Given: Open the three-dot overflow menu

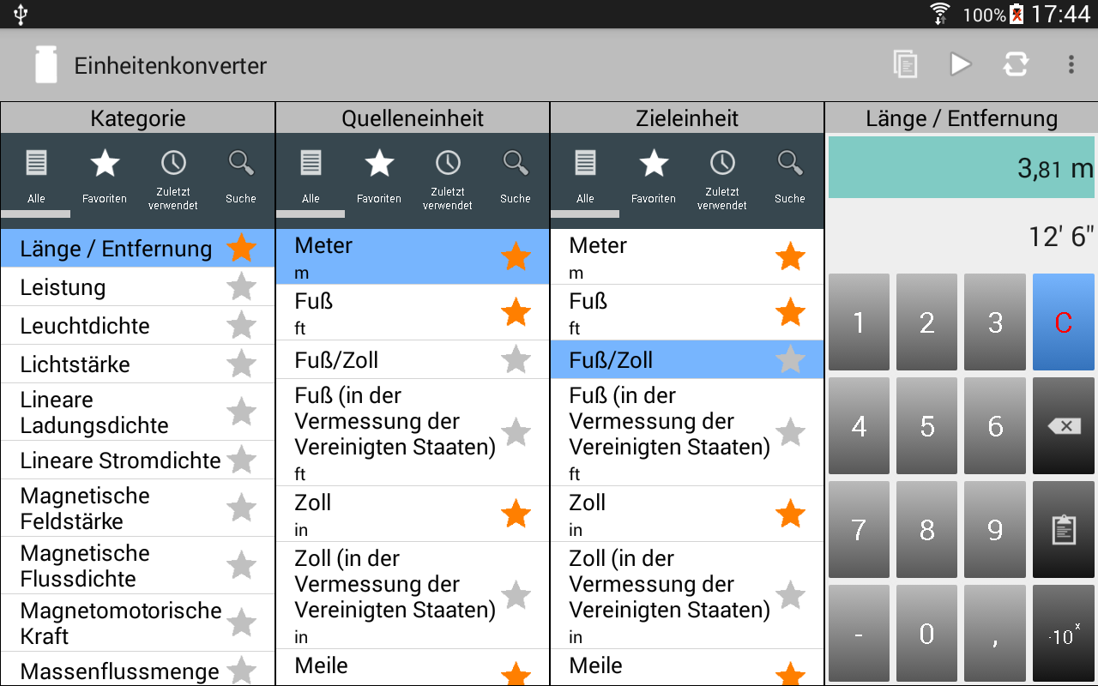Looking at the screenshot, I should (1071, 65).
